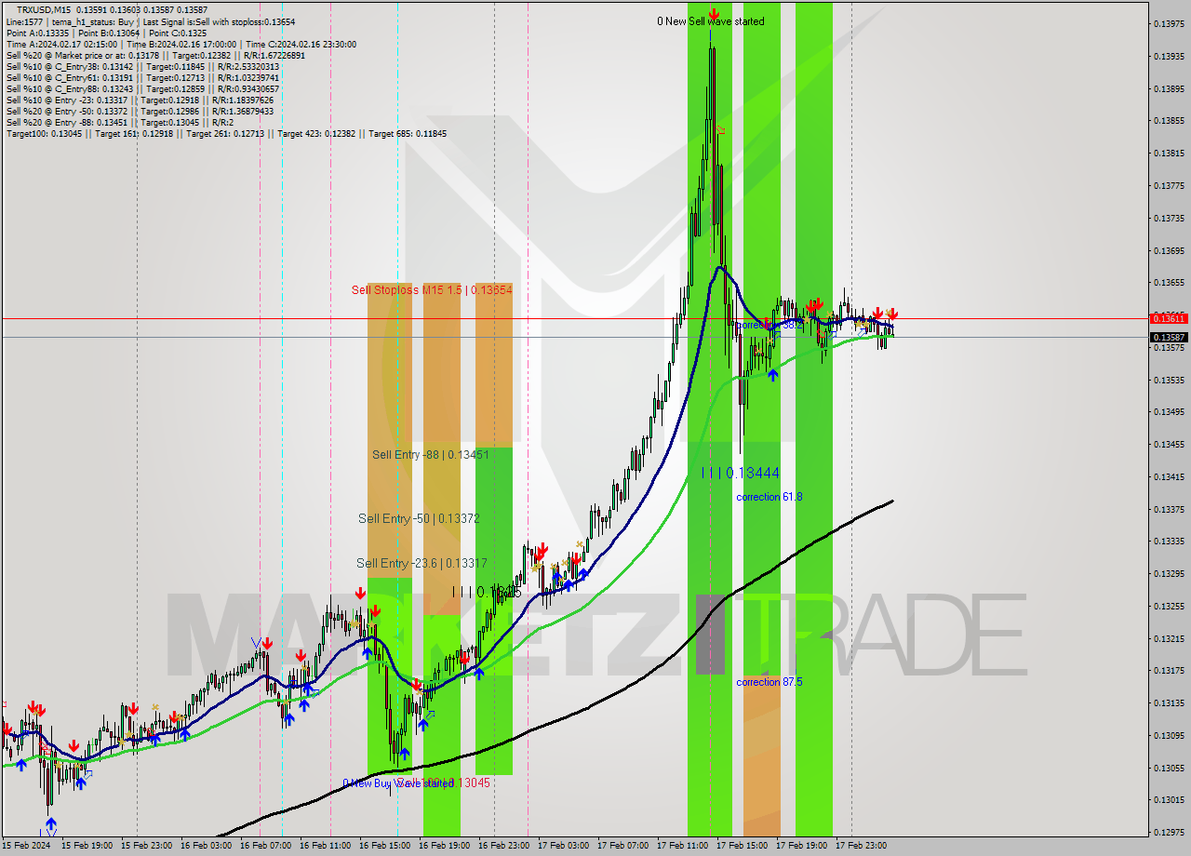Click the 0.13975 price axis label
Image resolution: width=1191 pixels, height=856 pixels.
(1169, 23)
